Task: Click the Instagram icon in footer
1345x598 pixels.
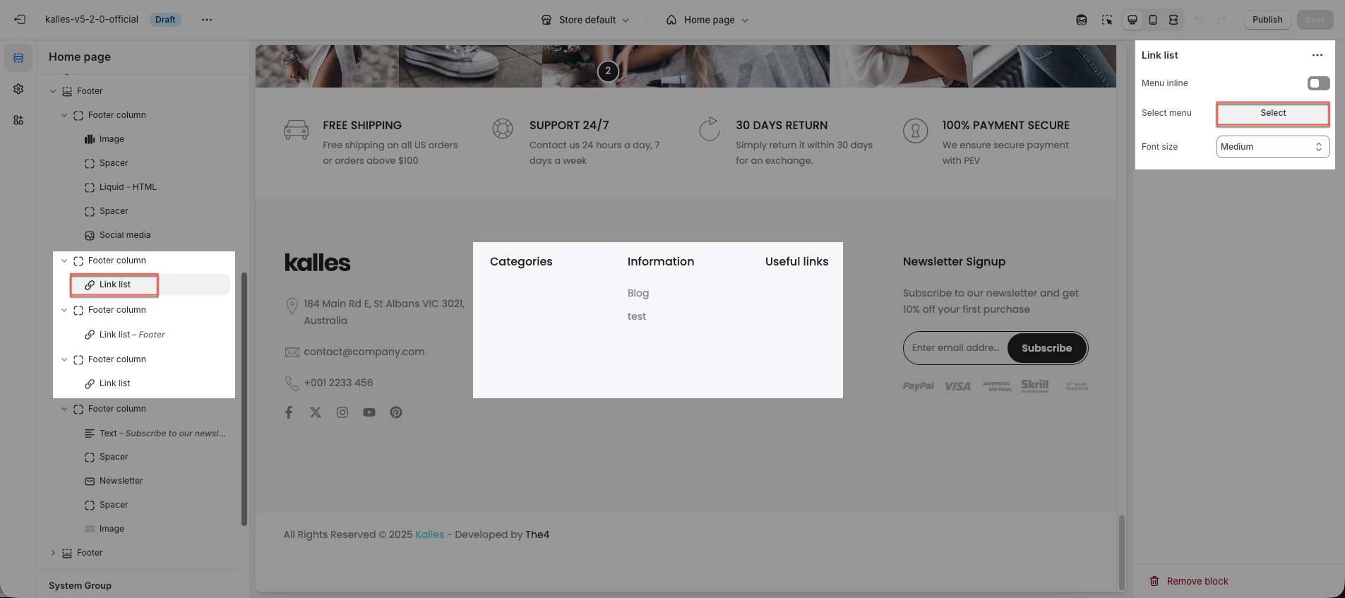Action: click(x=342, y=412)
